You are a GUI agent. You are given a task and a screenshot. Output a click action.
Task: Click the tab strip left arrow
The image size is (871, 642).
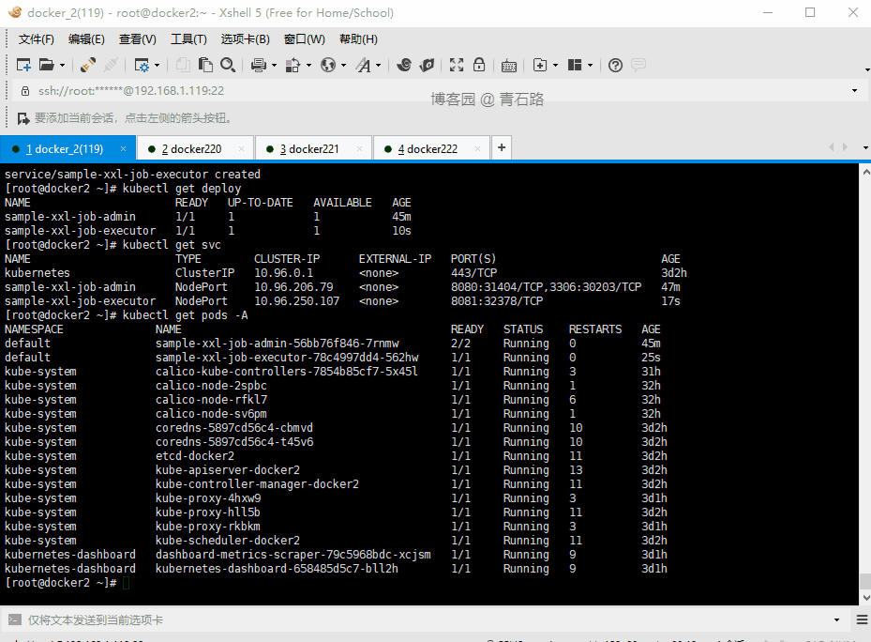(832, 146)
